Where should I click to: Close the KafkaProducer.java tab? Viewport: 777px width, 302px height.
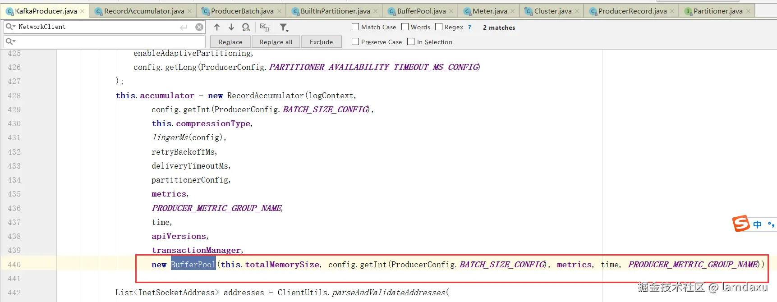[82, 11]
